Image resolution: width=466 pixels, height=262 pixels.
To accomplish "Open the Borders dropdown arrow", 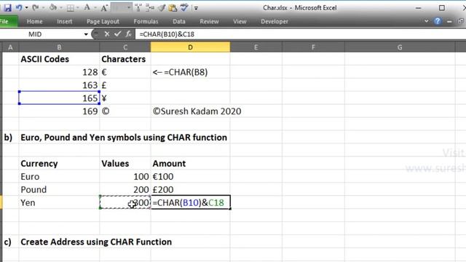I will point(78,8).
